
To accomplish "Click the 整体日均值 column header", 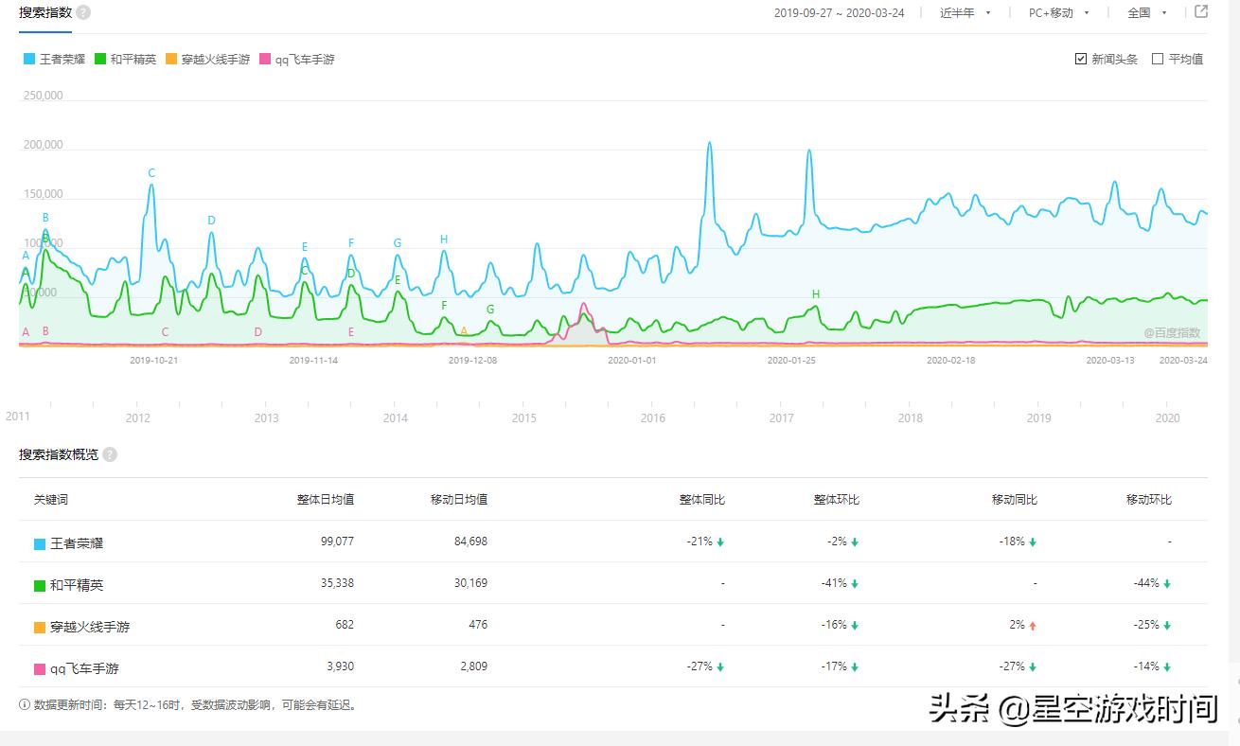I will (326, 499).
